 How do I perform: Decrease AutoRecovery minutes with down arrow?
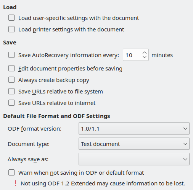[145, 57]
